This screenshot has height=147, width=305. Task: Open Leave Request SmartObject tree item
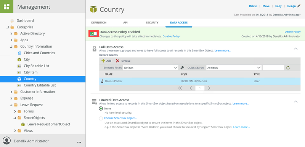(x=49, y=124)
